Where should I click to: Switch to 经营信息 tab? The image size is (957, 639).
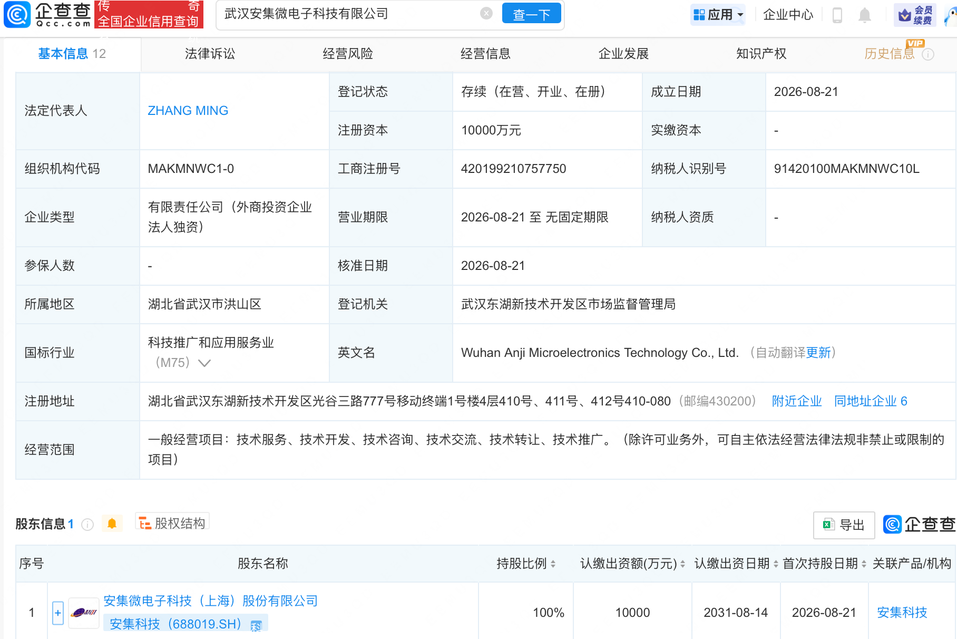point(485,54)
